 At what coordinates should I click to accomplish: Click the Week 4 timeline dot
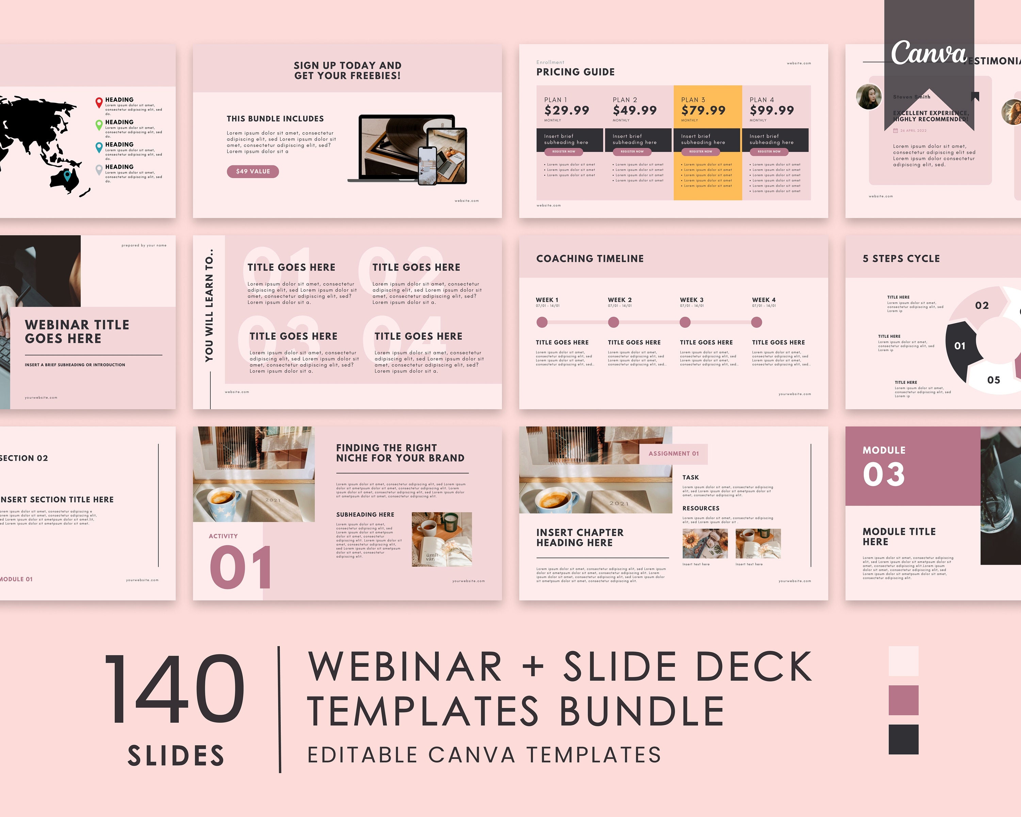(x=758, y=322)
